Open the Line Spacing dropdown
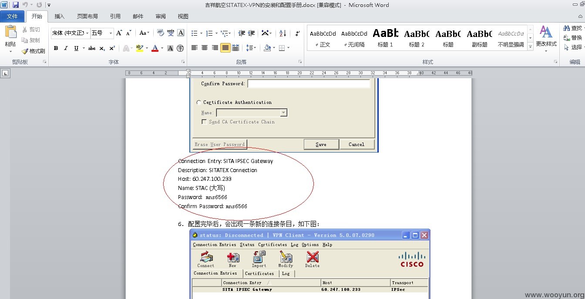Screen dimensions: 585x299 (251, 48)
